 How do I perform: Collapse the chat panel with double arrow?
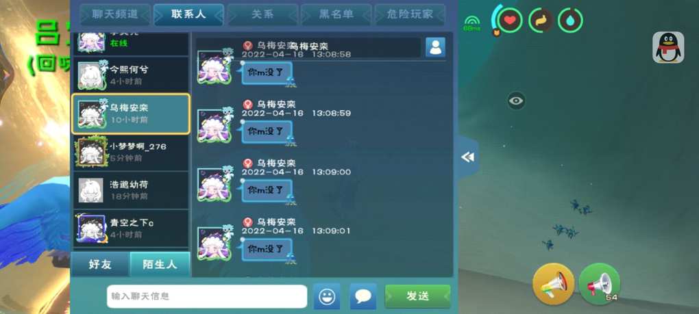click(x=467, y=157)
